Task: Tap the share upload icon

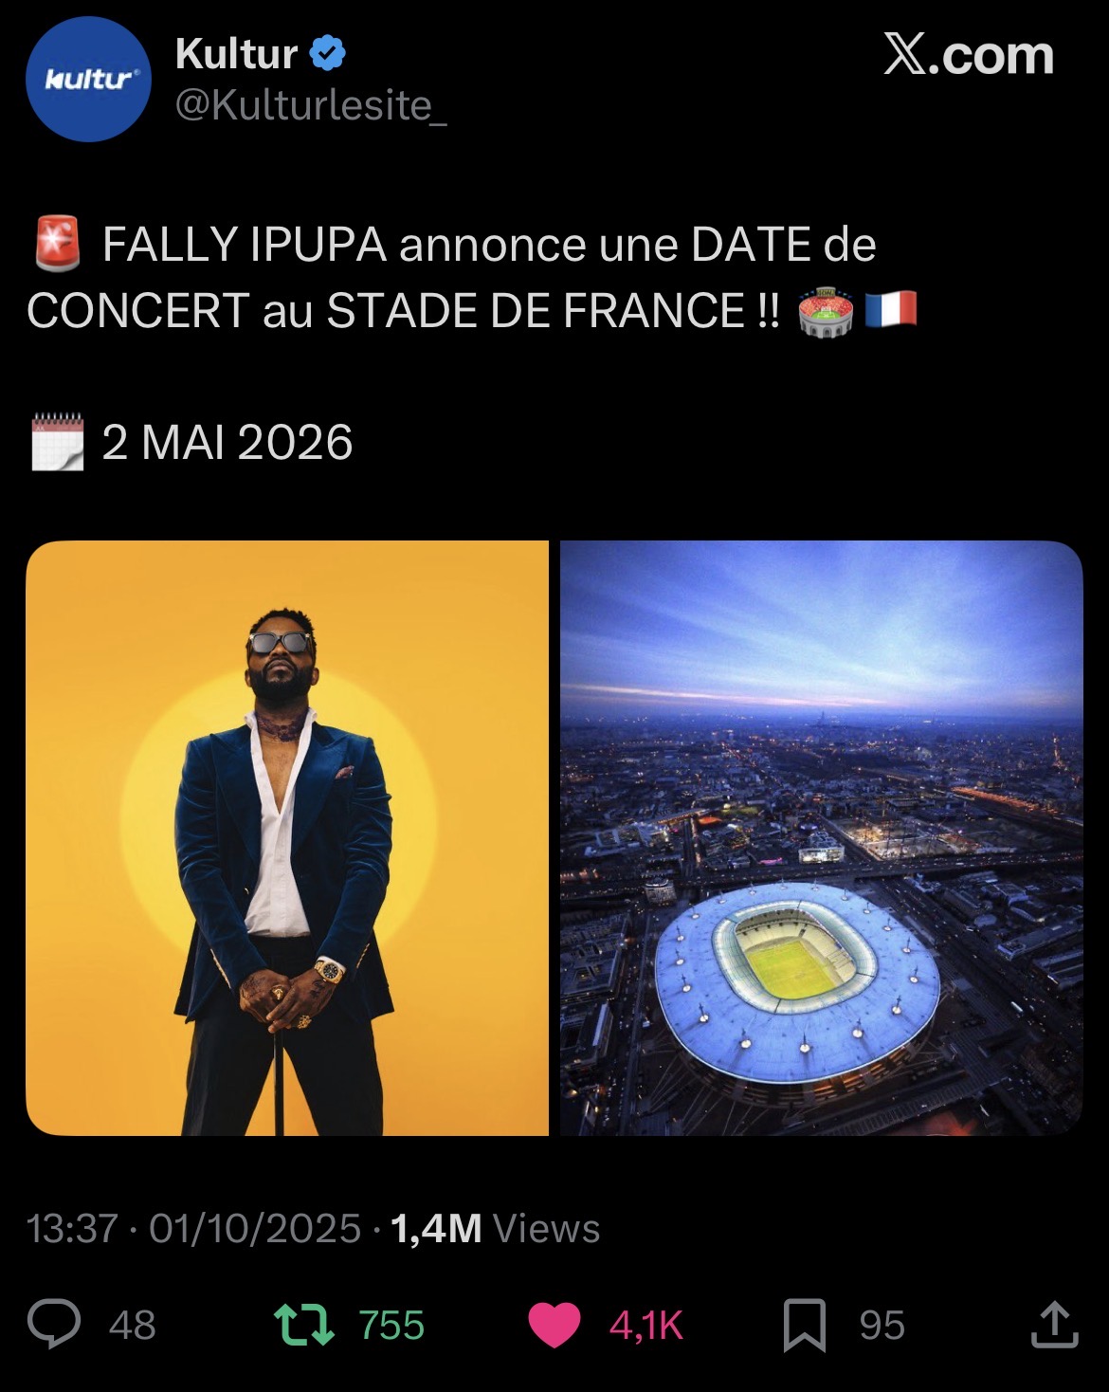Action: point(1054,1325)
